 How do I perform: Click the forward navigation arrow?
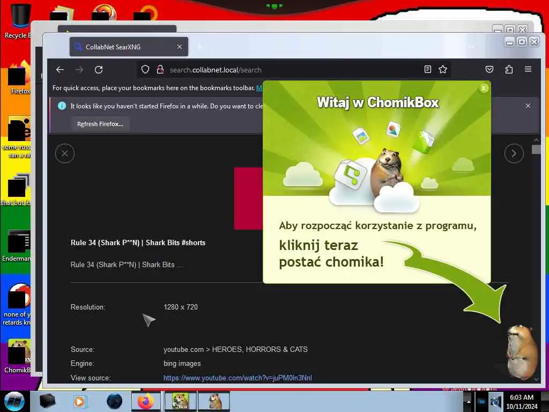point(79,70)
